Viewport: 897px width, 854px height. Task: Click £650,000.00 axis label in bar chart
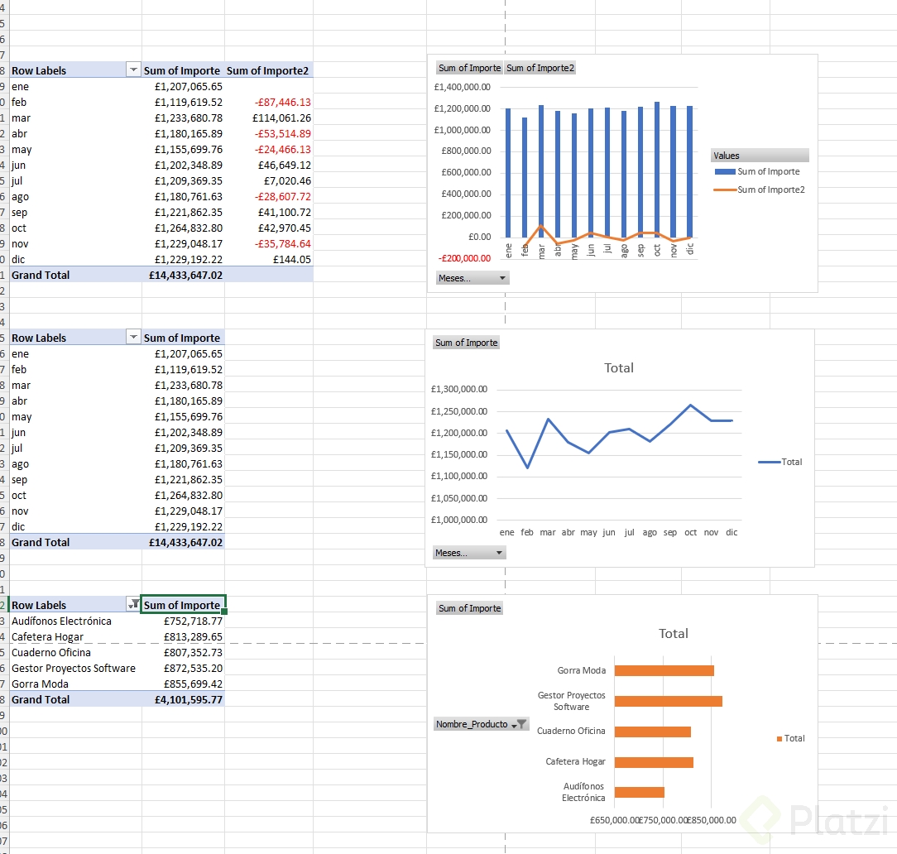[614, 820]
